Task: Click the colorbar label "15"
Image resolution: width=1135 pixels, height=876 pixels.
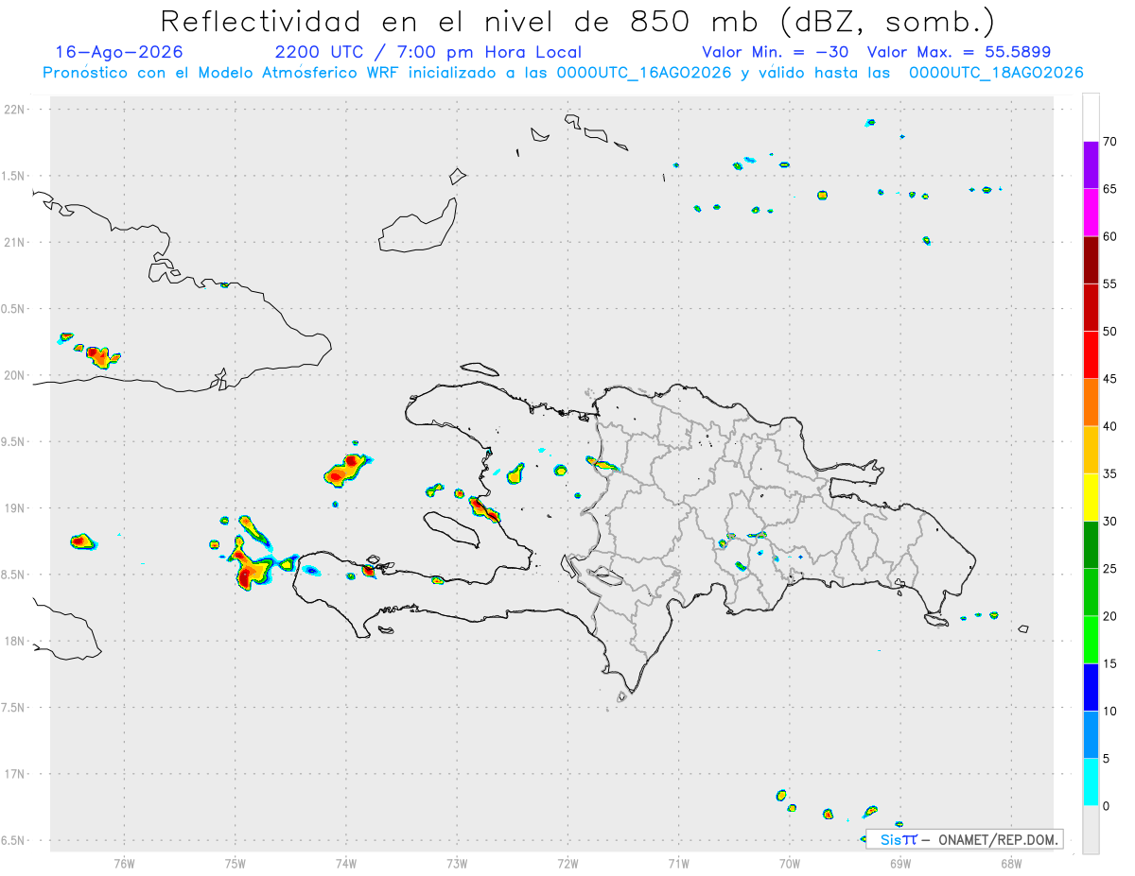Action: coord(1111,663)
